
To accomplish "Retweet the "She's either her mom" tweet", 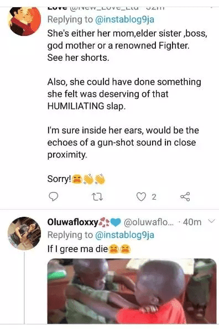I will 97,197.
